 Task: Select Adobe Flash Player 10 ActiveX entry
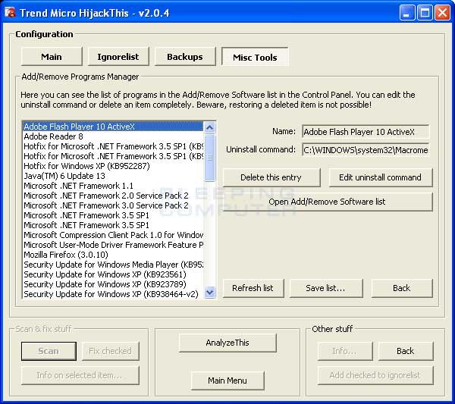tap(113, 127)
